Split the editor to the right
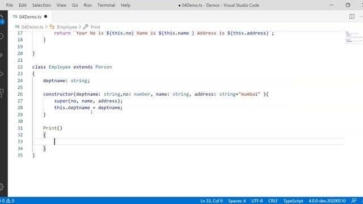The width and height of the screenshot is (363, 204). tap(352, 16)
